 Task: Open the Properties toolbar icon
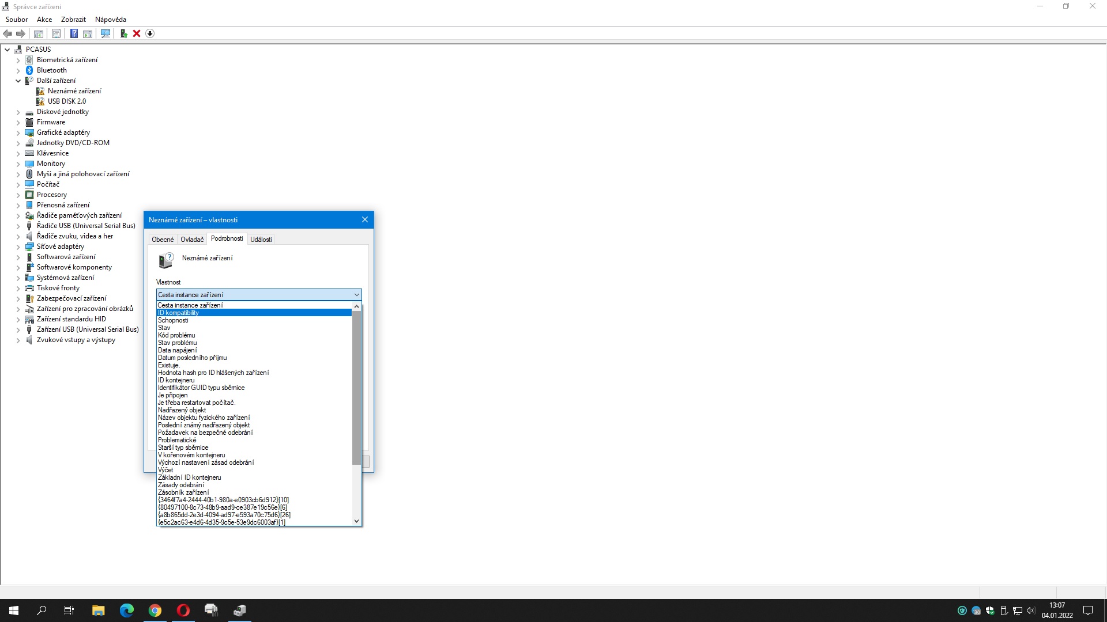tap(56, 33)
